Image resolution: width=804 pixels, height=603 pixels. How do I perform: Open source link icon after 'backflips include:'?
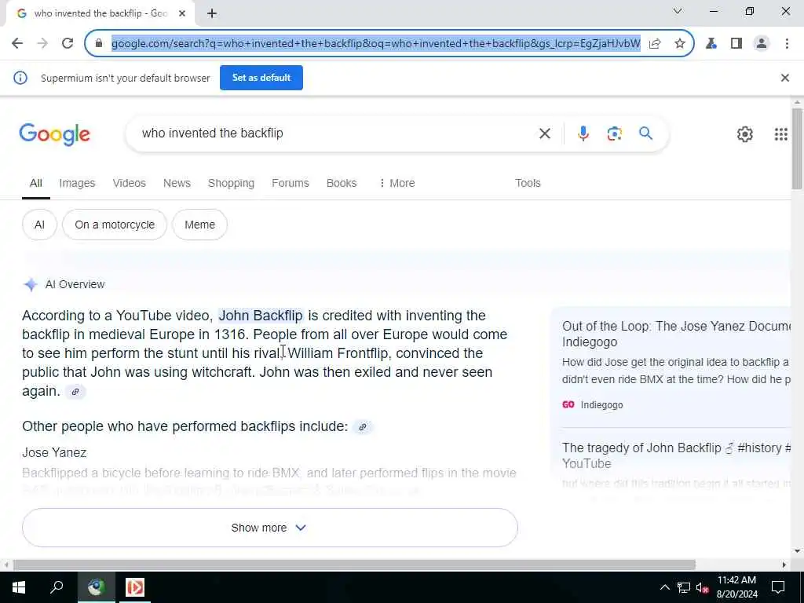[363, 426]
